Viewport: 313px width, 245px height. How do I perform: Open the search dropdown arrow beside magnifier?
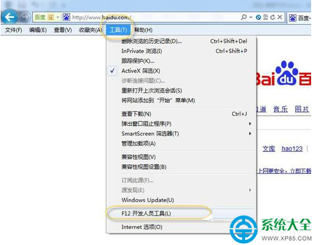tap(251, 17)
